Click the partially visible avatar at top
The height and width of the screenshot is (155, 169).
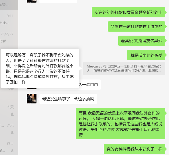32,1
